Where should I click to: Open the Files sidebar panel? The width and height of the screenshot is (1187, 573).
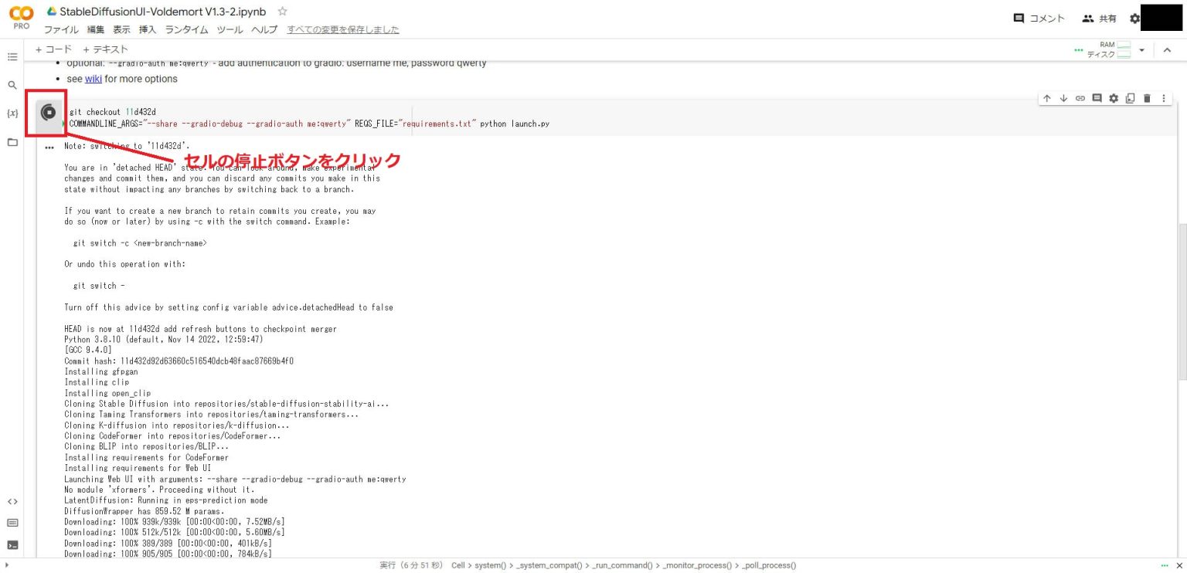coord(12,141)
